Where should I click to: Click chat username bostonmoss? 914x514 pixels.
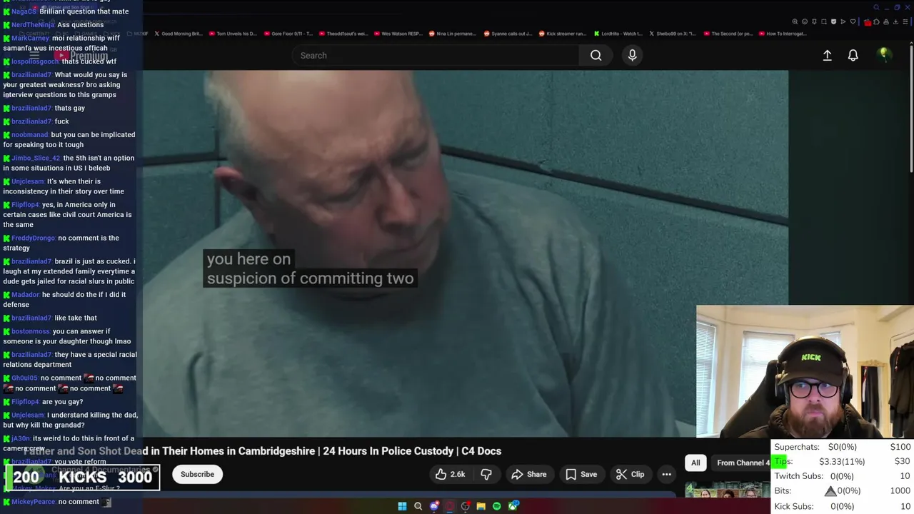(31, 331)
